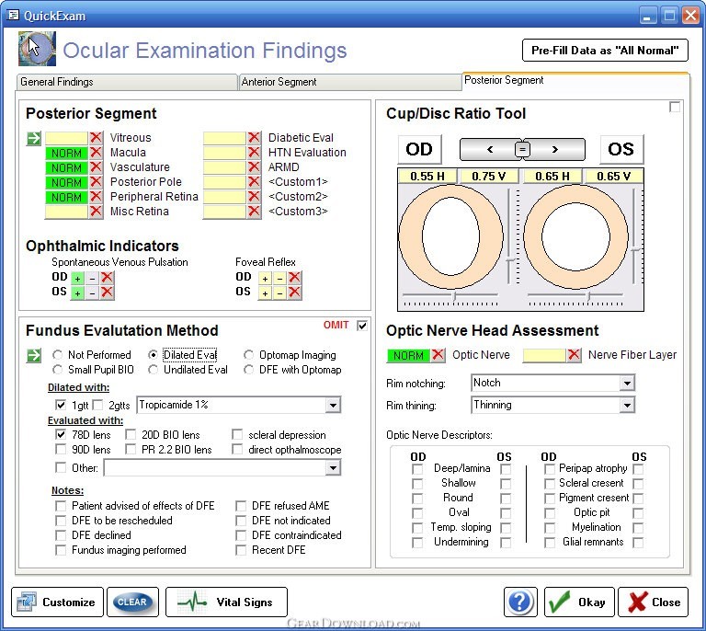706x631 pixels.
Task: Clear the Peripheral Retina red X
Action: click(96, 197)
